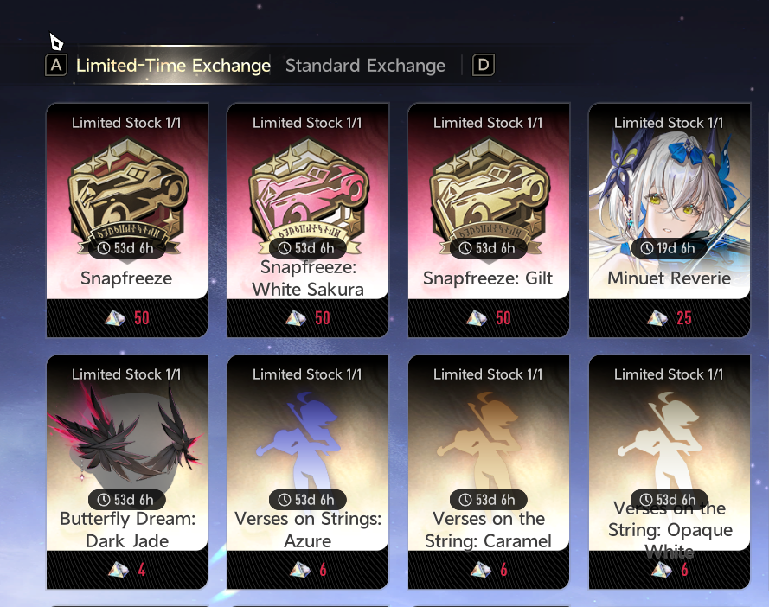
Task: Click the 25 crystal price of Minuet Reverie
Action: [684, 317]
